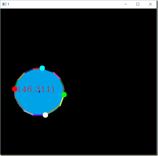Click the orange edge segment on upper left
This screenshot has height=156, width=158.
(x=21, y=76)
